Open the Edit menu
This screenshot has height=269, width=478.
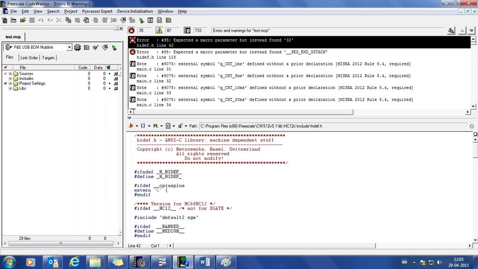[x=25, y=11]
